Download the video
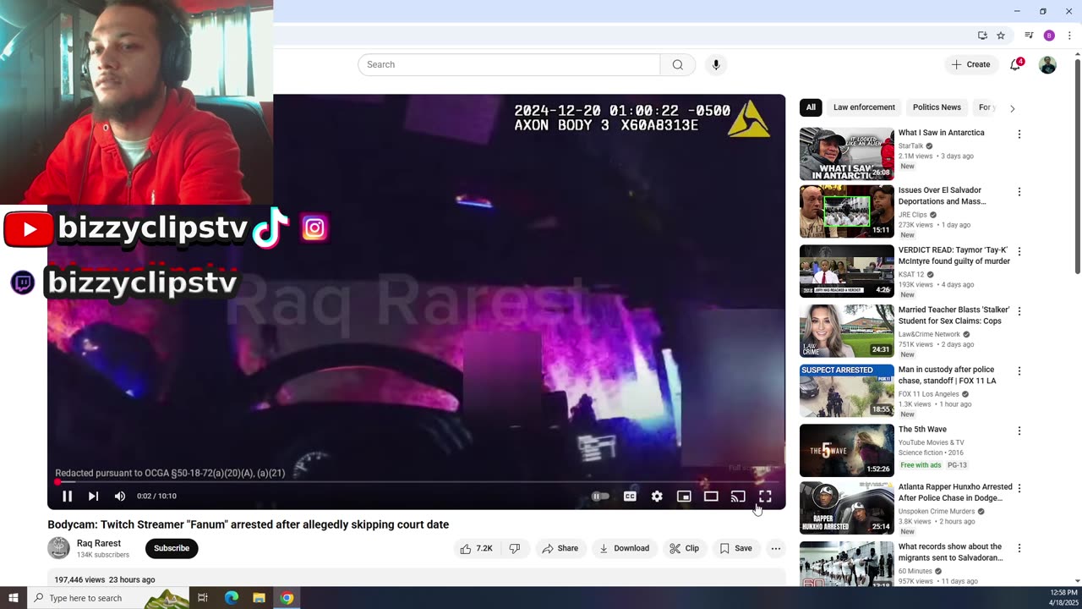Image resolution: width=1082 pixels, height=609 pixels. tap(624, 548)
